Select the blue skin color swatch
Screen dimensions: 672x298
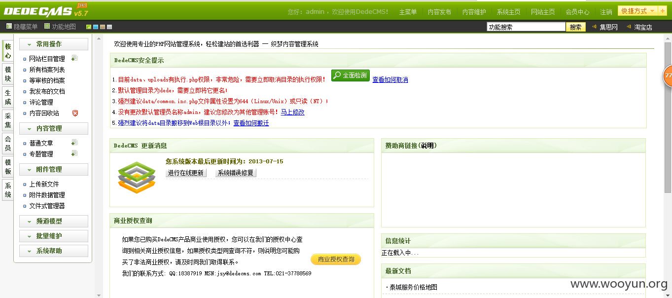tap(96, 27)
